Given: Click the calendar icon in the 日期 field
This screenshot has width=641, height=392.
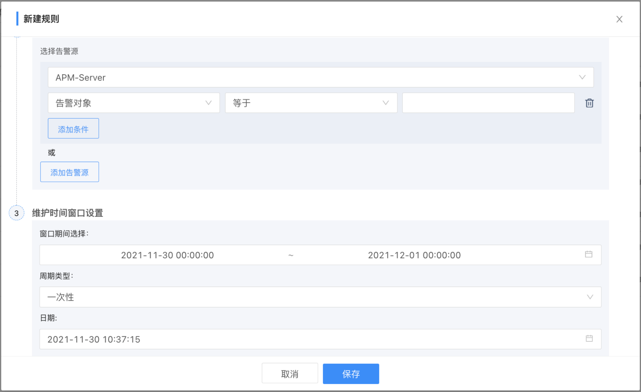Looking at the screenshot, I should click(589, 339).
